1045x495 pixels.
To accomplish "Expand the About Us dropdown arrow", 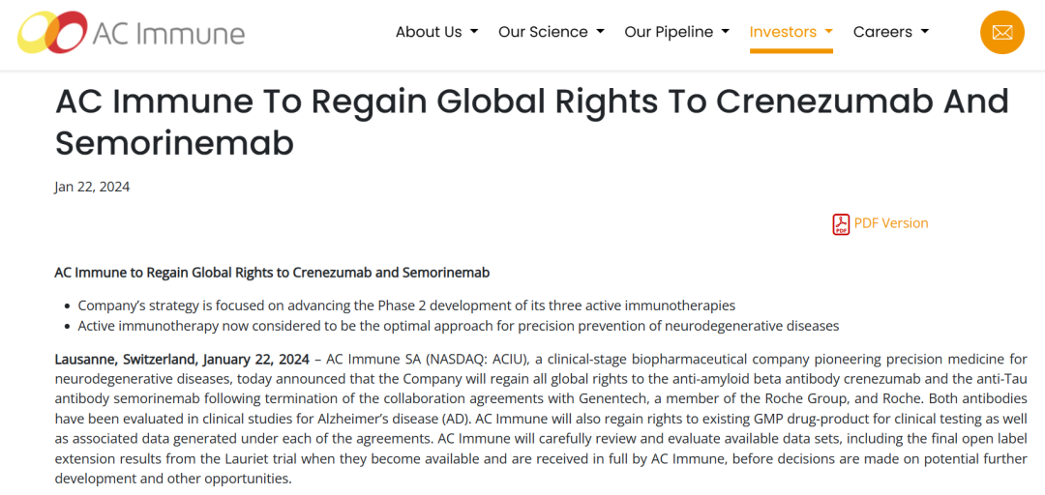I will pyautogui.click(x=474, y=32).
